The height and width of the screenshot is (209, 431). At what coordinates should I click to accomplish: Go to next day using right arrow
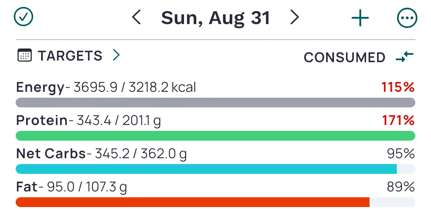coord(295,18)
